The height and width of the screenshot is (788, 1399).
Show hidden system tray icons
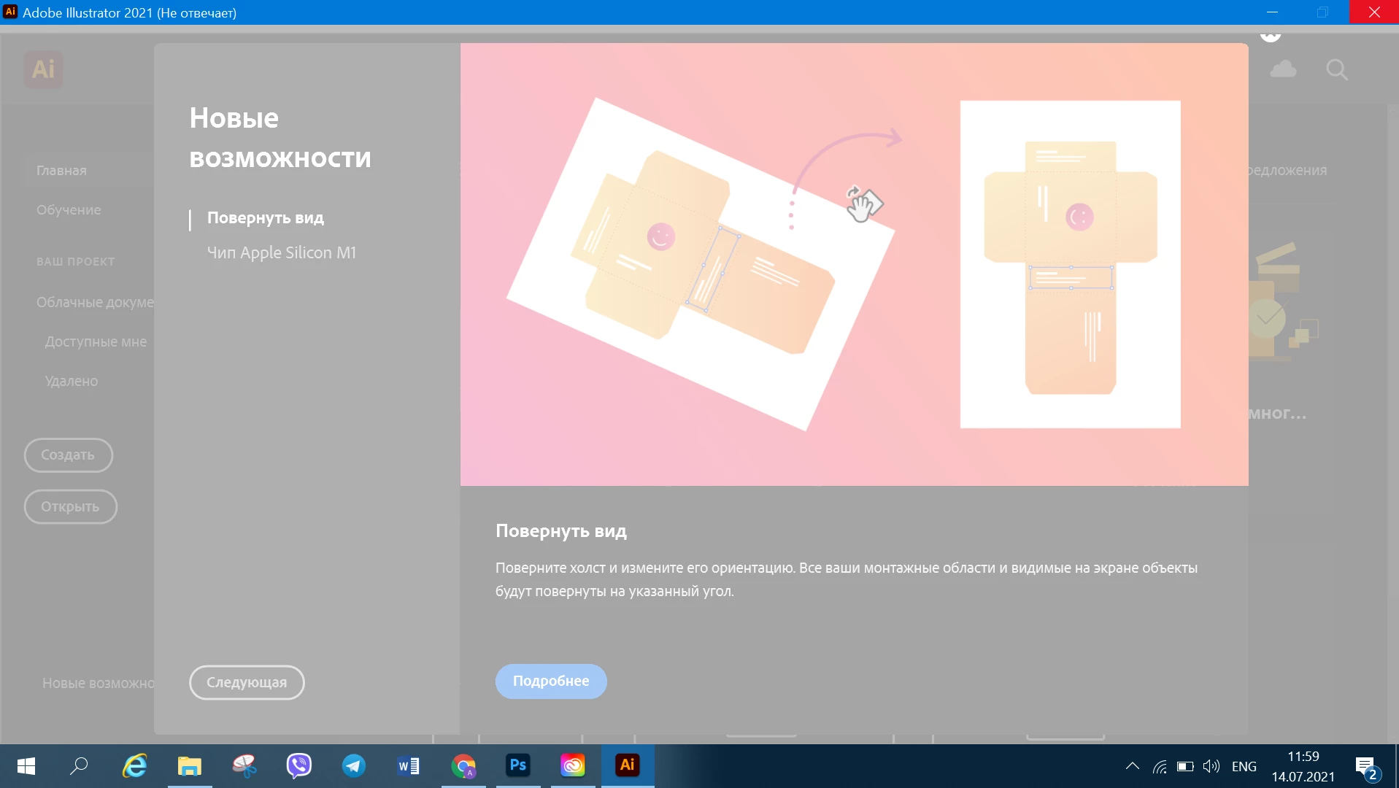coord(1133,766)
